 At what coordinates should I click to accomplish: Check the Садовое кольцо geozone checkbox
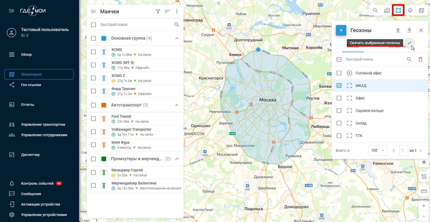[339, 111]
